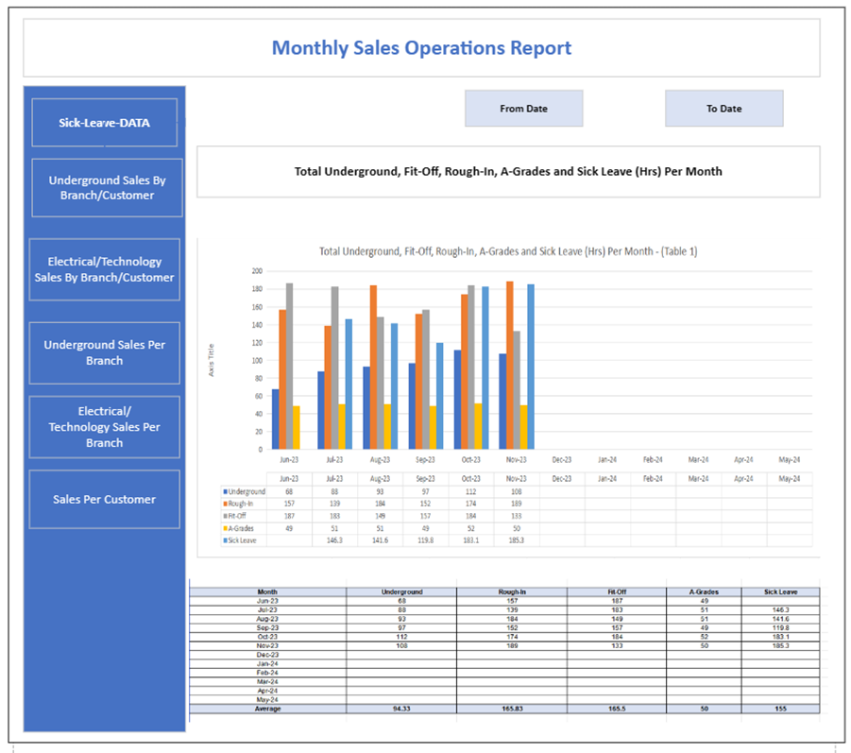Select the Month column header in bottom table
The height and width of the screenshot is (753, 851).
click(x=267, y=592)
